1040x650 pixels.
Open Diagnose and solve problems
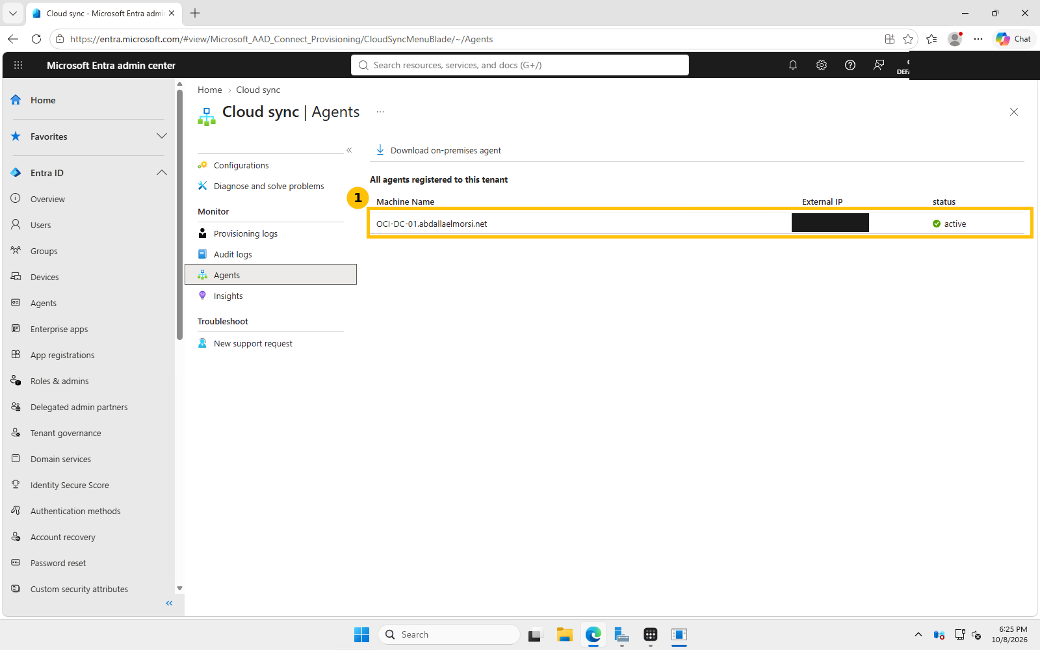tap(268, 186)
